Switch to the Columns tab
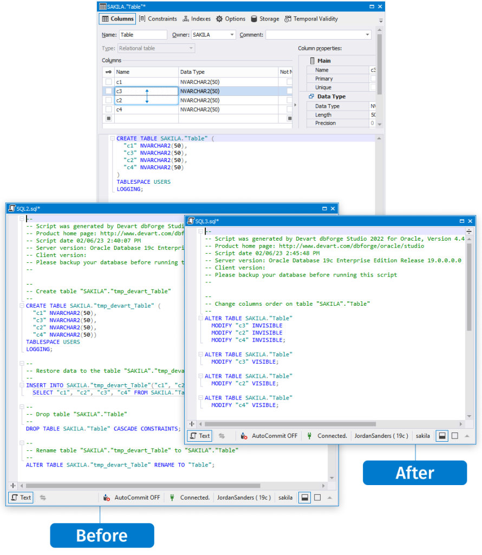482x555 pixels. 118,19
